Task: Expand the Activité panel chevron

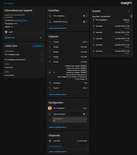Action: tap(129, 11)
